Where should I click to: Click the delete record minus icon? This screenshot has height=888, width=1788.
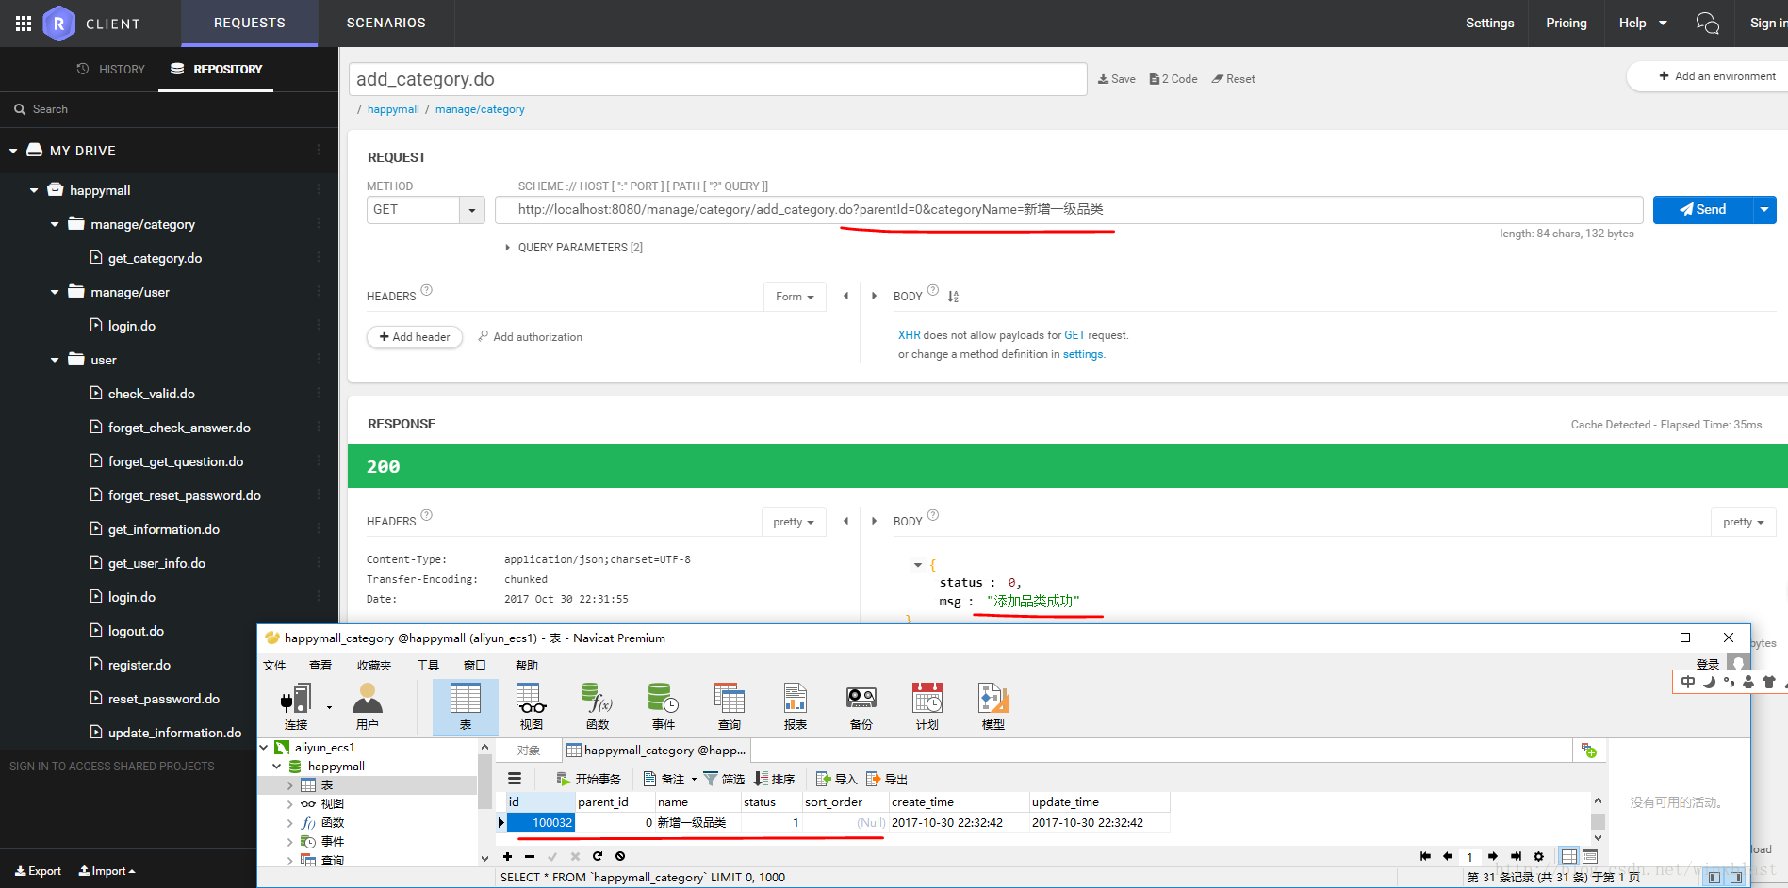(x=530, y=856)
